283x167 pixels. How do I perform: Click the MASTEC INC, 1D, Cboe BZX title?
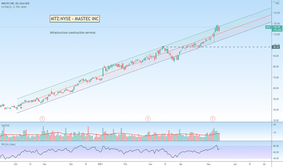[15, 3]
